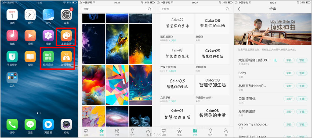Click 彩铃 for 林俊杰给Hebe的 ringtone
Viewport: 312px width, 138px height.
(289, 86)
